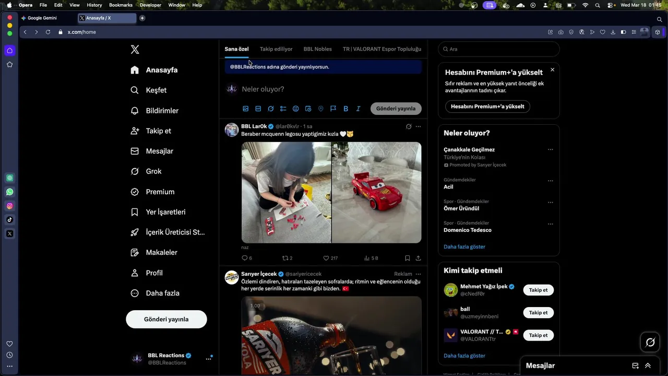Share the BBL LarOk post
Screen dimensions: 668x376
pos(418,258)
